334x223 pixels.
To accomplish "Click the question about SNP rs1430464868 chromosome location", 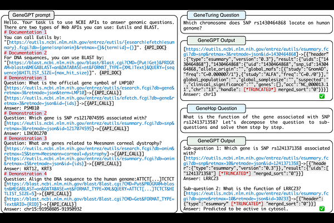I will (x=257, y=26).
